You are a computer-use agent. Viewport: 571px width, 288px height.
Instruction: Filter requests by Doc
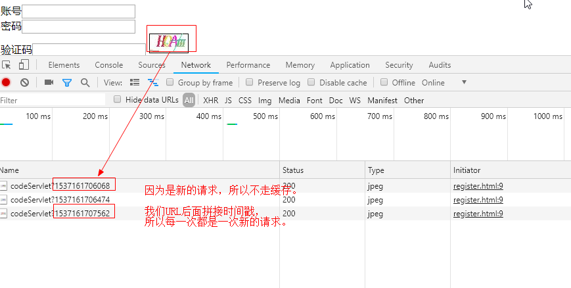click(336, 100)
